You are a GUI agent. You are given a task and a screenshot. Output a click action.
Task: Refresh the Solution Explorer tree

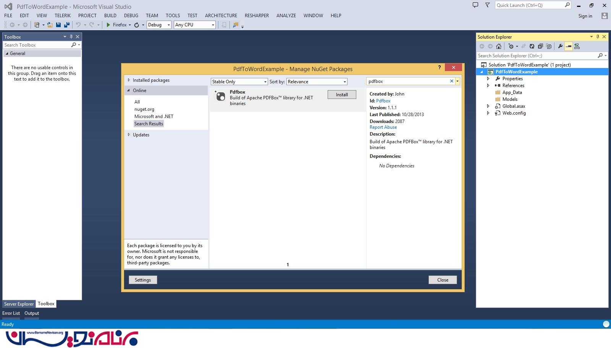[x=532, y=46]
